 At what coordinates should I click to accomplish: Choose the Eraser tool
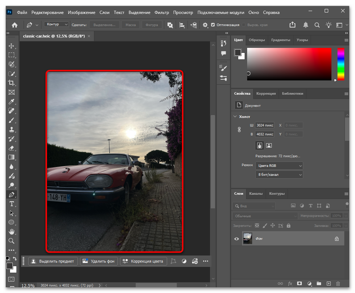[x=12, y=148]
